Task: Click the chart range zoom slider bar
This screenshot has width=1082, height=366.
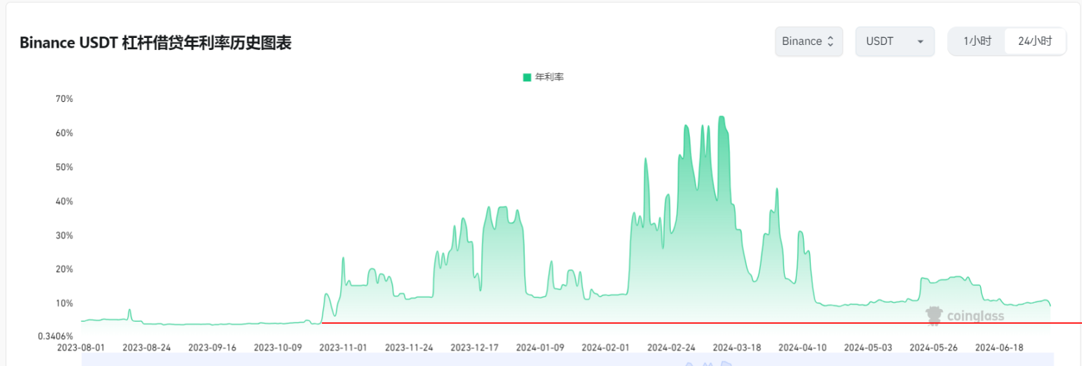Action: [x=568, y=360]
